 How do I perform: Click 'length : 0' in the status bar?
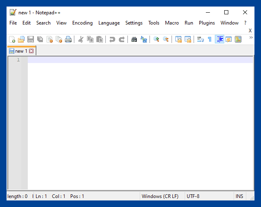18,196
